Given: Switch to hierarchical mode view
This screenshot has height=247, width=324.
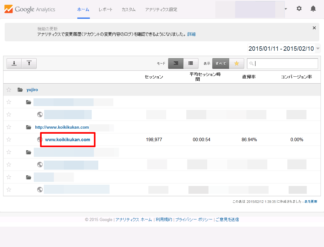Looking at the screenshot, I should 176,63.
